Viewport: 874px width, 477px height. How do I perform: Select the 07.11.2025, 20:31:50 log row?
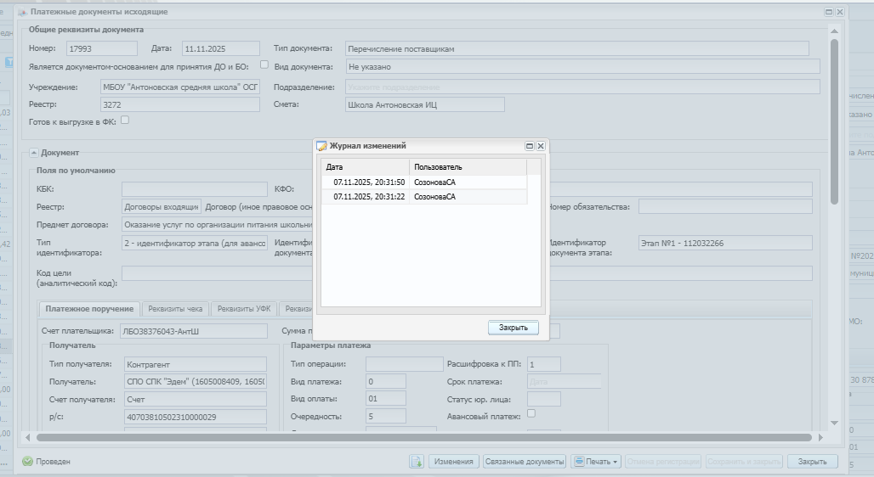pyautogui.click(x=423, y=182)
